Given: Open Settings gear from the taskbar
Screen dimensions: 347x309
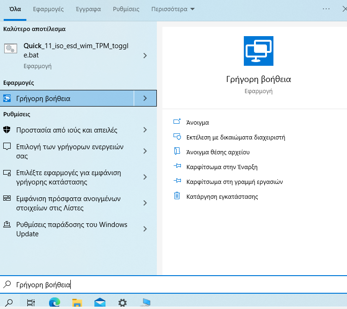Looking at the screenshot, I should click(123, 303).
